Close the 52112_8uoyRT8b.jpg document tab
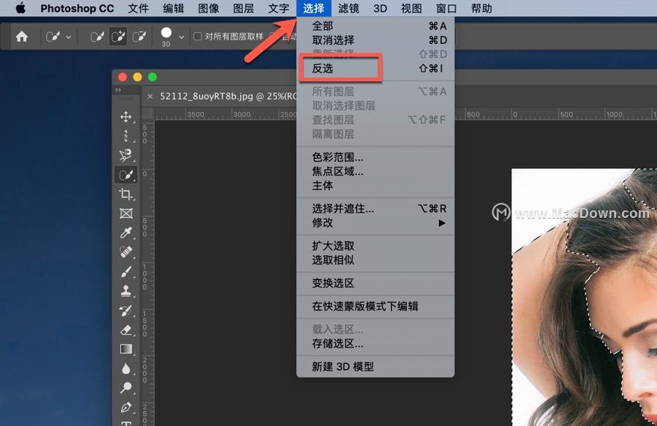This screenshot has width=657, height=426. (x=149, y=96)
